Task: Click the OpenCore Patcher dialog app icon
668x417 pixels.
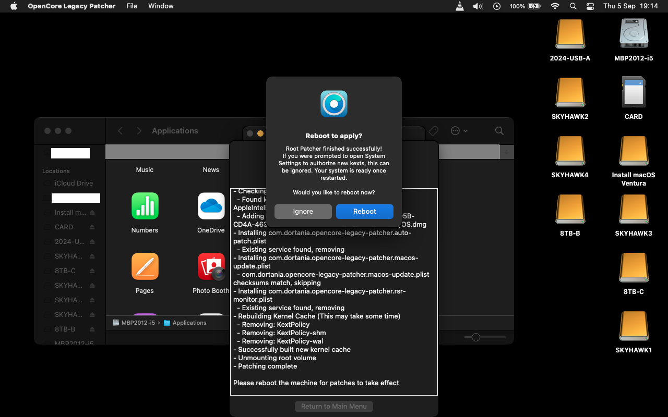Action: (x=334, y=104)
